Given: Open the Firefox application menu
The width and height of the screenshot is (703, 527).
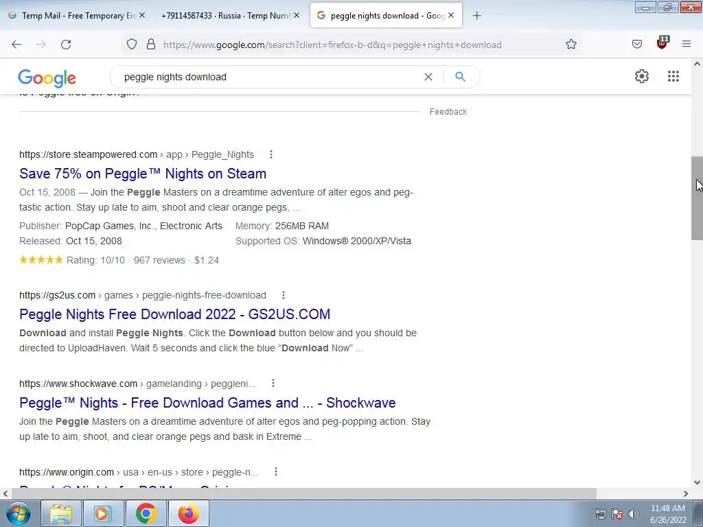Looking at the screenshot, I should point(686,44).
